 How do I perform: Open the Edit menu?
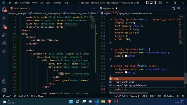15,3
